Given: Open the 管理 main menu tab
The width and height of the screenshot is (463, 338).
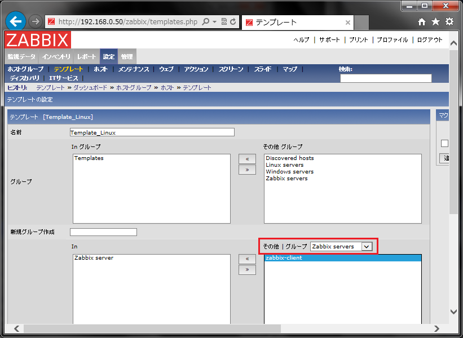Looking at the screenshot, I should point(127,56).
